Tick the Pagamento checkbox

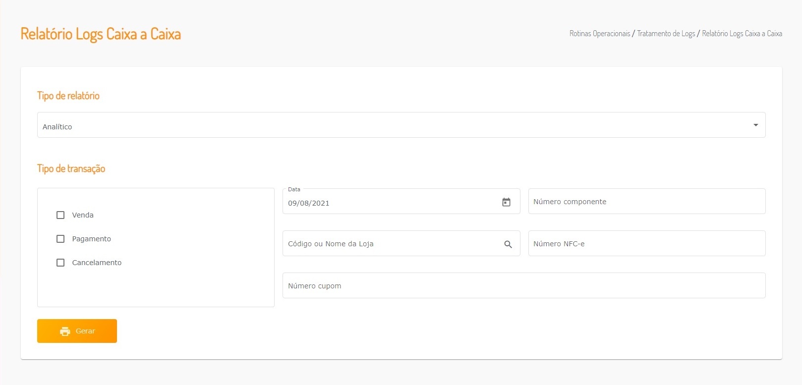(x=60, y=239)
